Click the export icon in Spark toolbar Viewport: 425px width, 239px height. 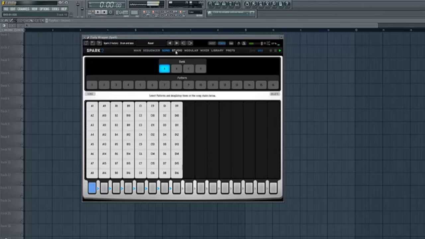tap(190, 43)
